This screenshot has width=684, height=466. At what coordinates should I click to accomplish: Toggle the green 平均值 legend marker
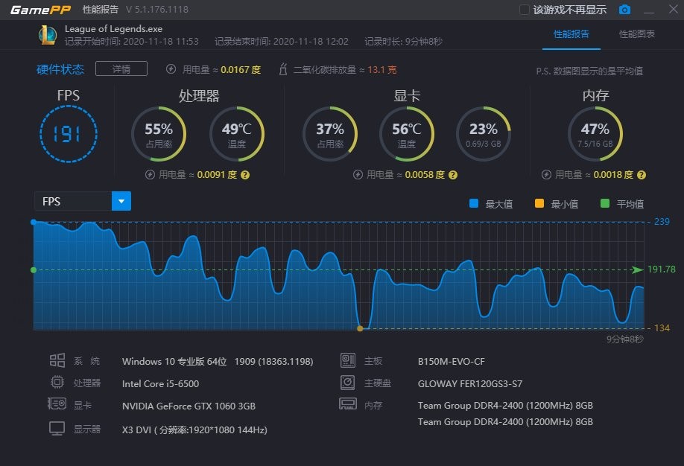tap(604, 203)
